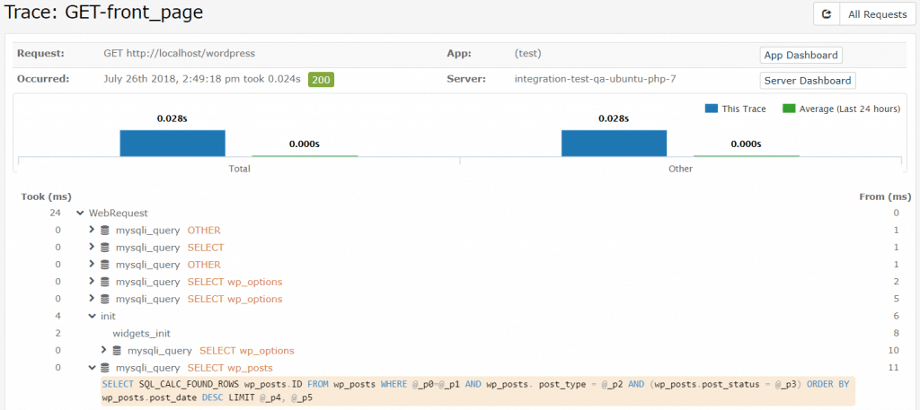Image resolution: width=920 pixels, height=410 pixels.
Task: Expand mysqli_query SELECT wp_options at 5 ms
Action: (x=92, y=299)
